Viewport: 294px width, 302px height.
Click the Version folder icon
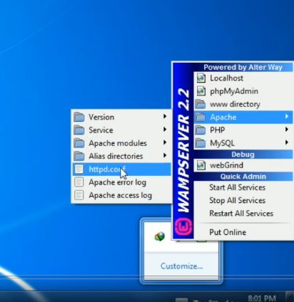coord(79,117)
